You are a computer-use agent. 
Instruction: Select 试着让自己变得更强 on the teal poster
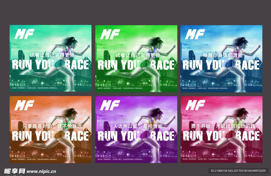click(x=52, y=56)
